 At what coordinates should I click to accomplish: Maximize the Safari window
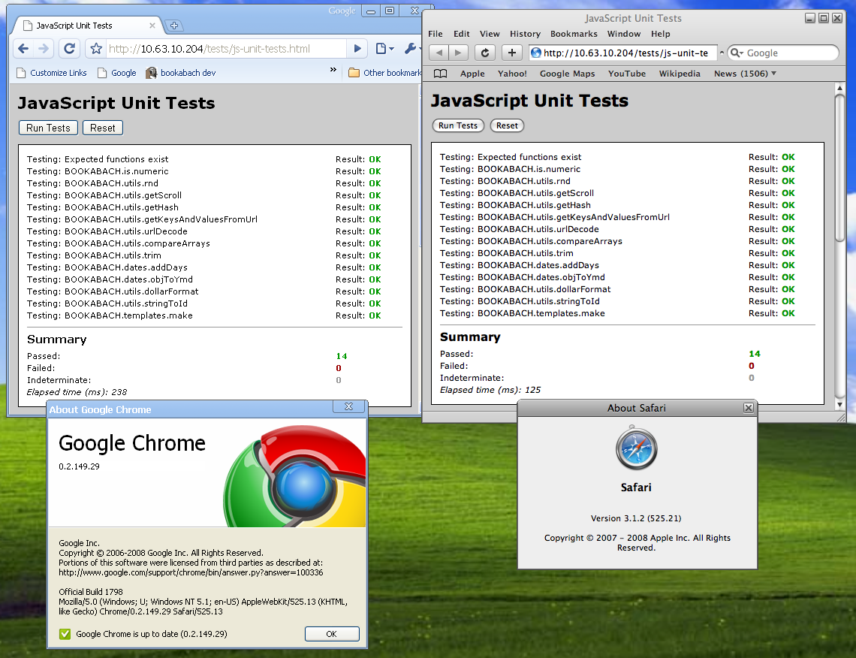click(824, 18)
